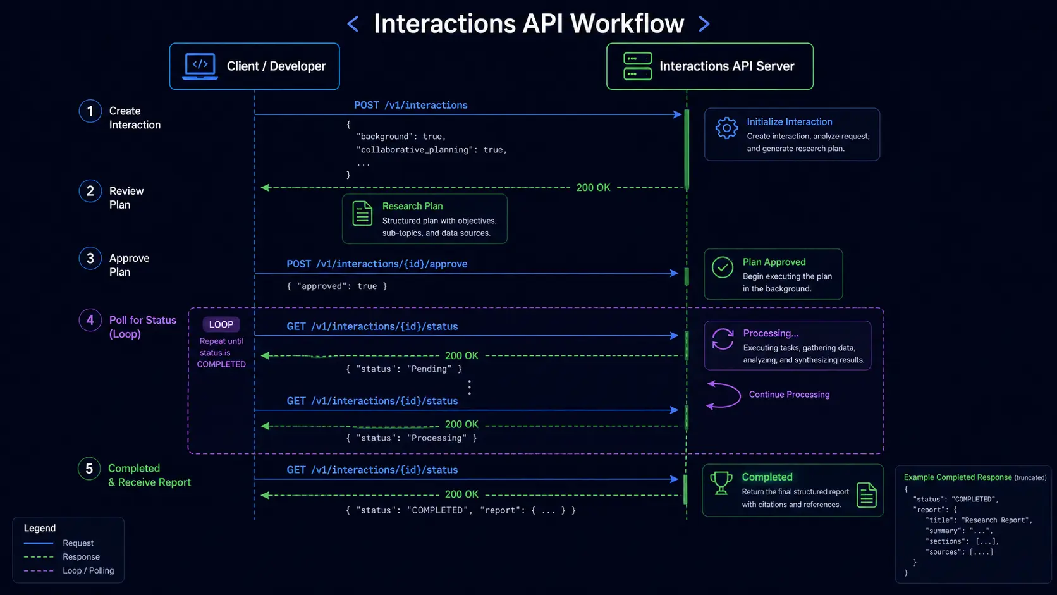Image resolution: width=1057 pixels, height=595 pixels.
Task: Click the Completed heading in the server card
Action: point(767,477)
